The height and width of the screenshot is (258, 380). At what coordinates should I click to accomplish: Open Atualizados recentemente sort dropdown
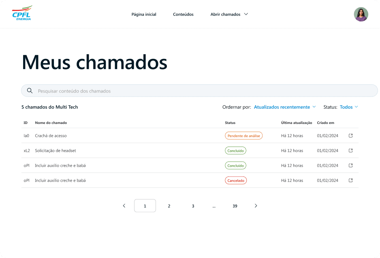coord(285,107)
